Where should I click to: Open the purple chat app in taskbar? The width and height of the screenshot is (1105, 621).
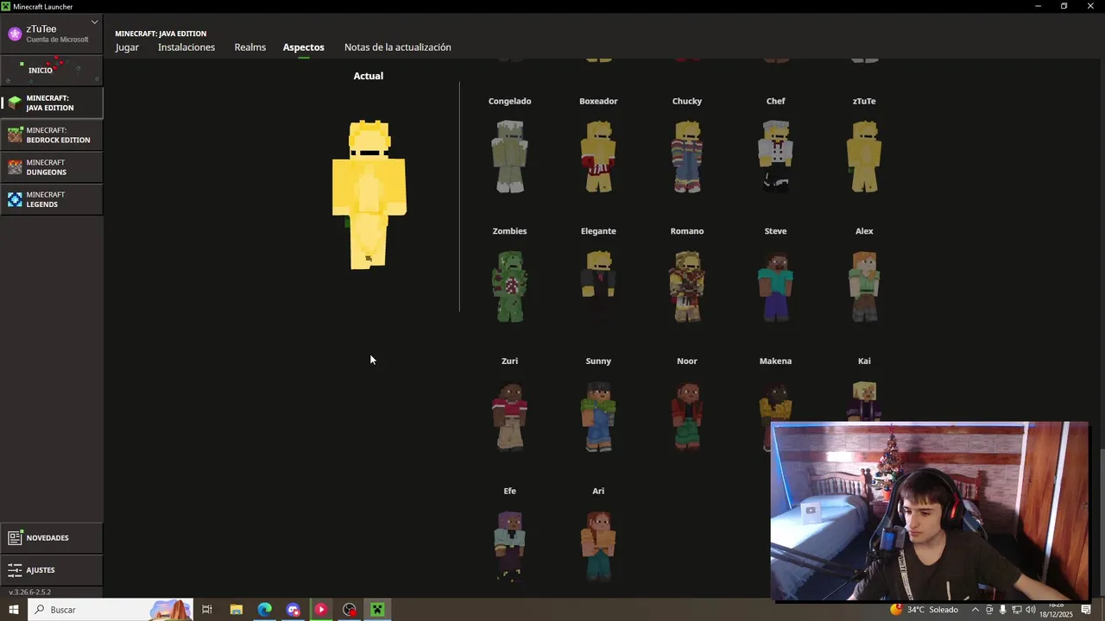[x=293, y=610]
